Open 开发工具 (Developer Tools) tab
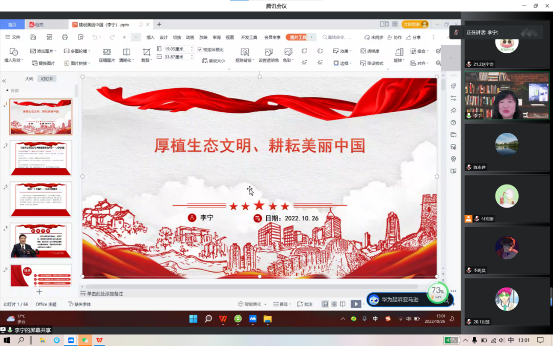The width and height of the screenshot is (553, 346). click(x=249, y=37)
